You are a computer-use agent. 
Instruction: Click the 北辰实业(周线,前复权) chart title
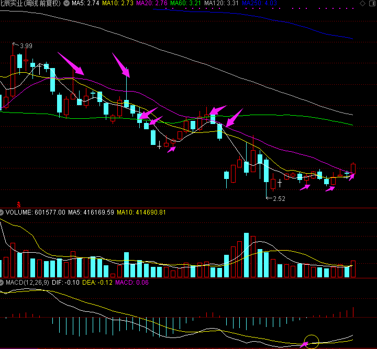pos(30,3)
